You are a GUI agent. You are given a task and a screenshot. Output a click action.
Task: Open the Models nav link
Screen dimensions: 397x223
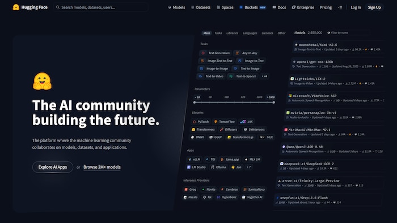pyautogui.click(x=176, y=7)
